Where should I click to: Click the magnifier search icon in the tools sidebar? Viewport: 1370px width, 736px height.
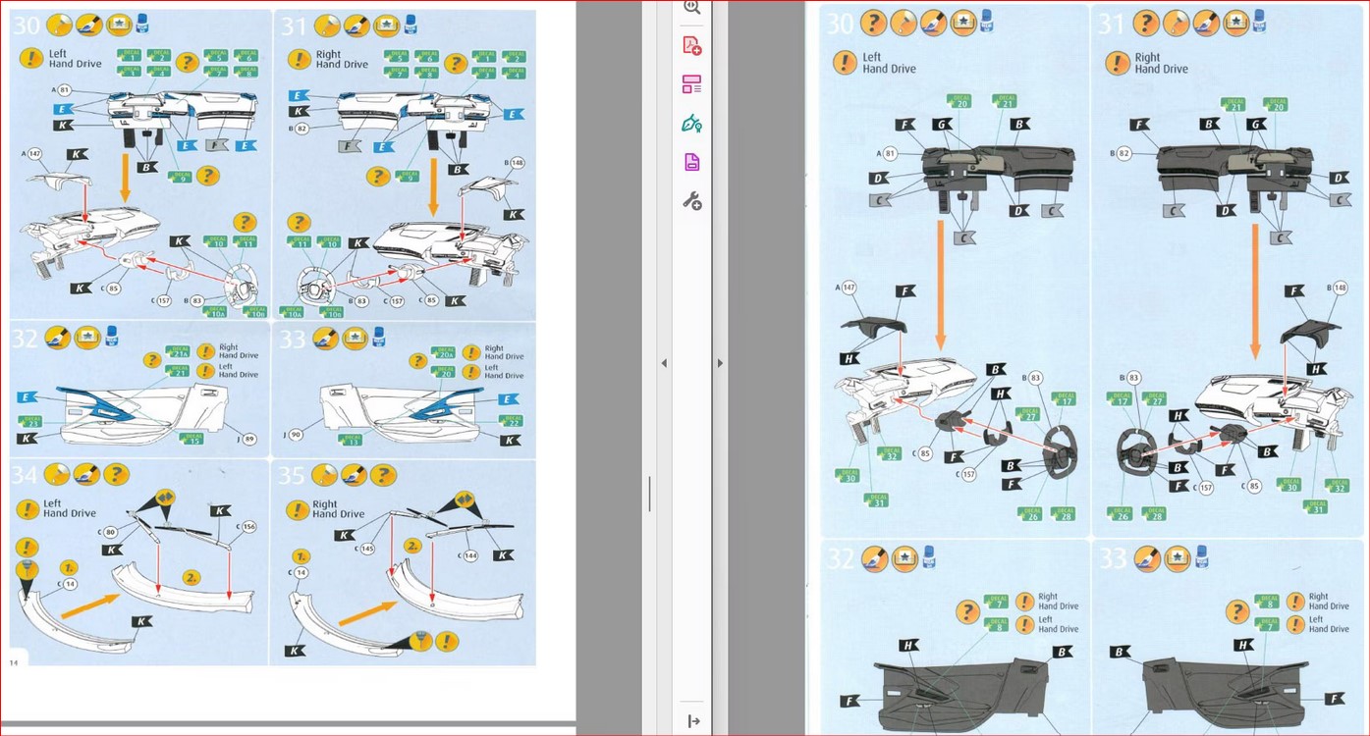point(692,7)
